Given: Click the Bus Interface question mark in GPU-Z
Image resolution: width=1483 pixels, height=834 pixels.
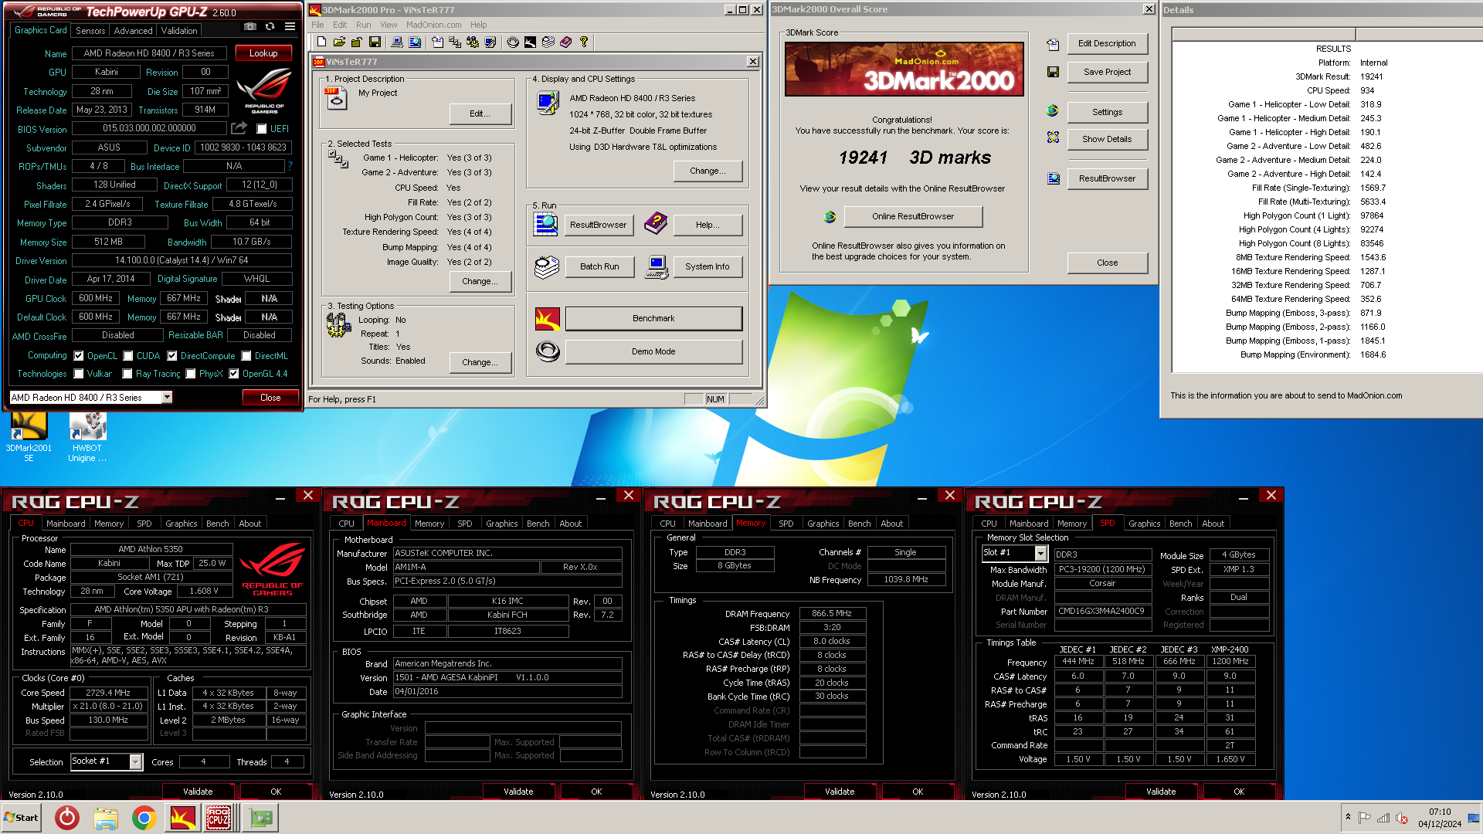Looking at the screenshot, I should point(290,166).
